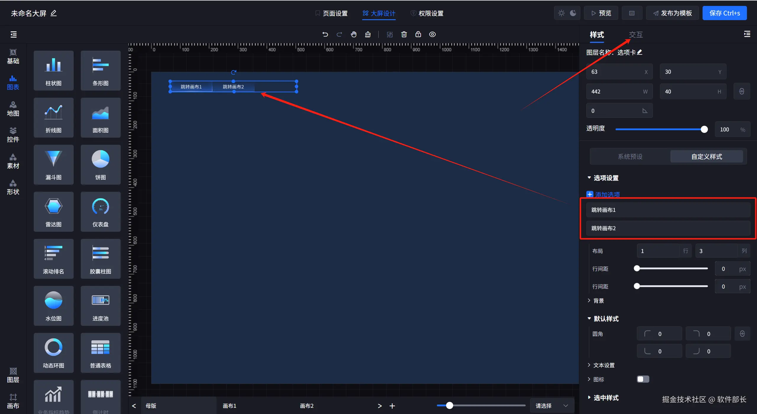
Task: Toggle eye visibility in toolbar
Action: pyautogui.click(x=432, y=34)
